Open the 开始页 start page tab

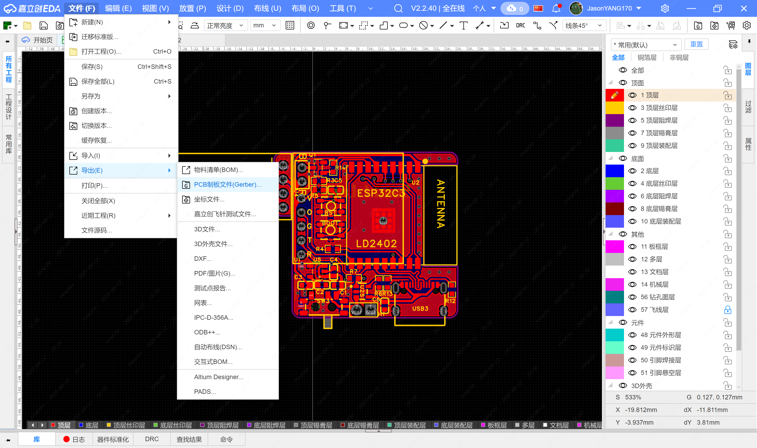coord(38,40)
